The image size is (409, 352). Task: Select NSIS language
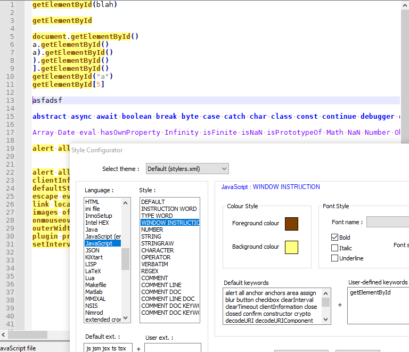tap(103, 306)
